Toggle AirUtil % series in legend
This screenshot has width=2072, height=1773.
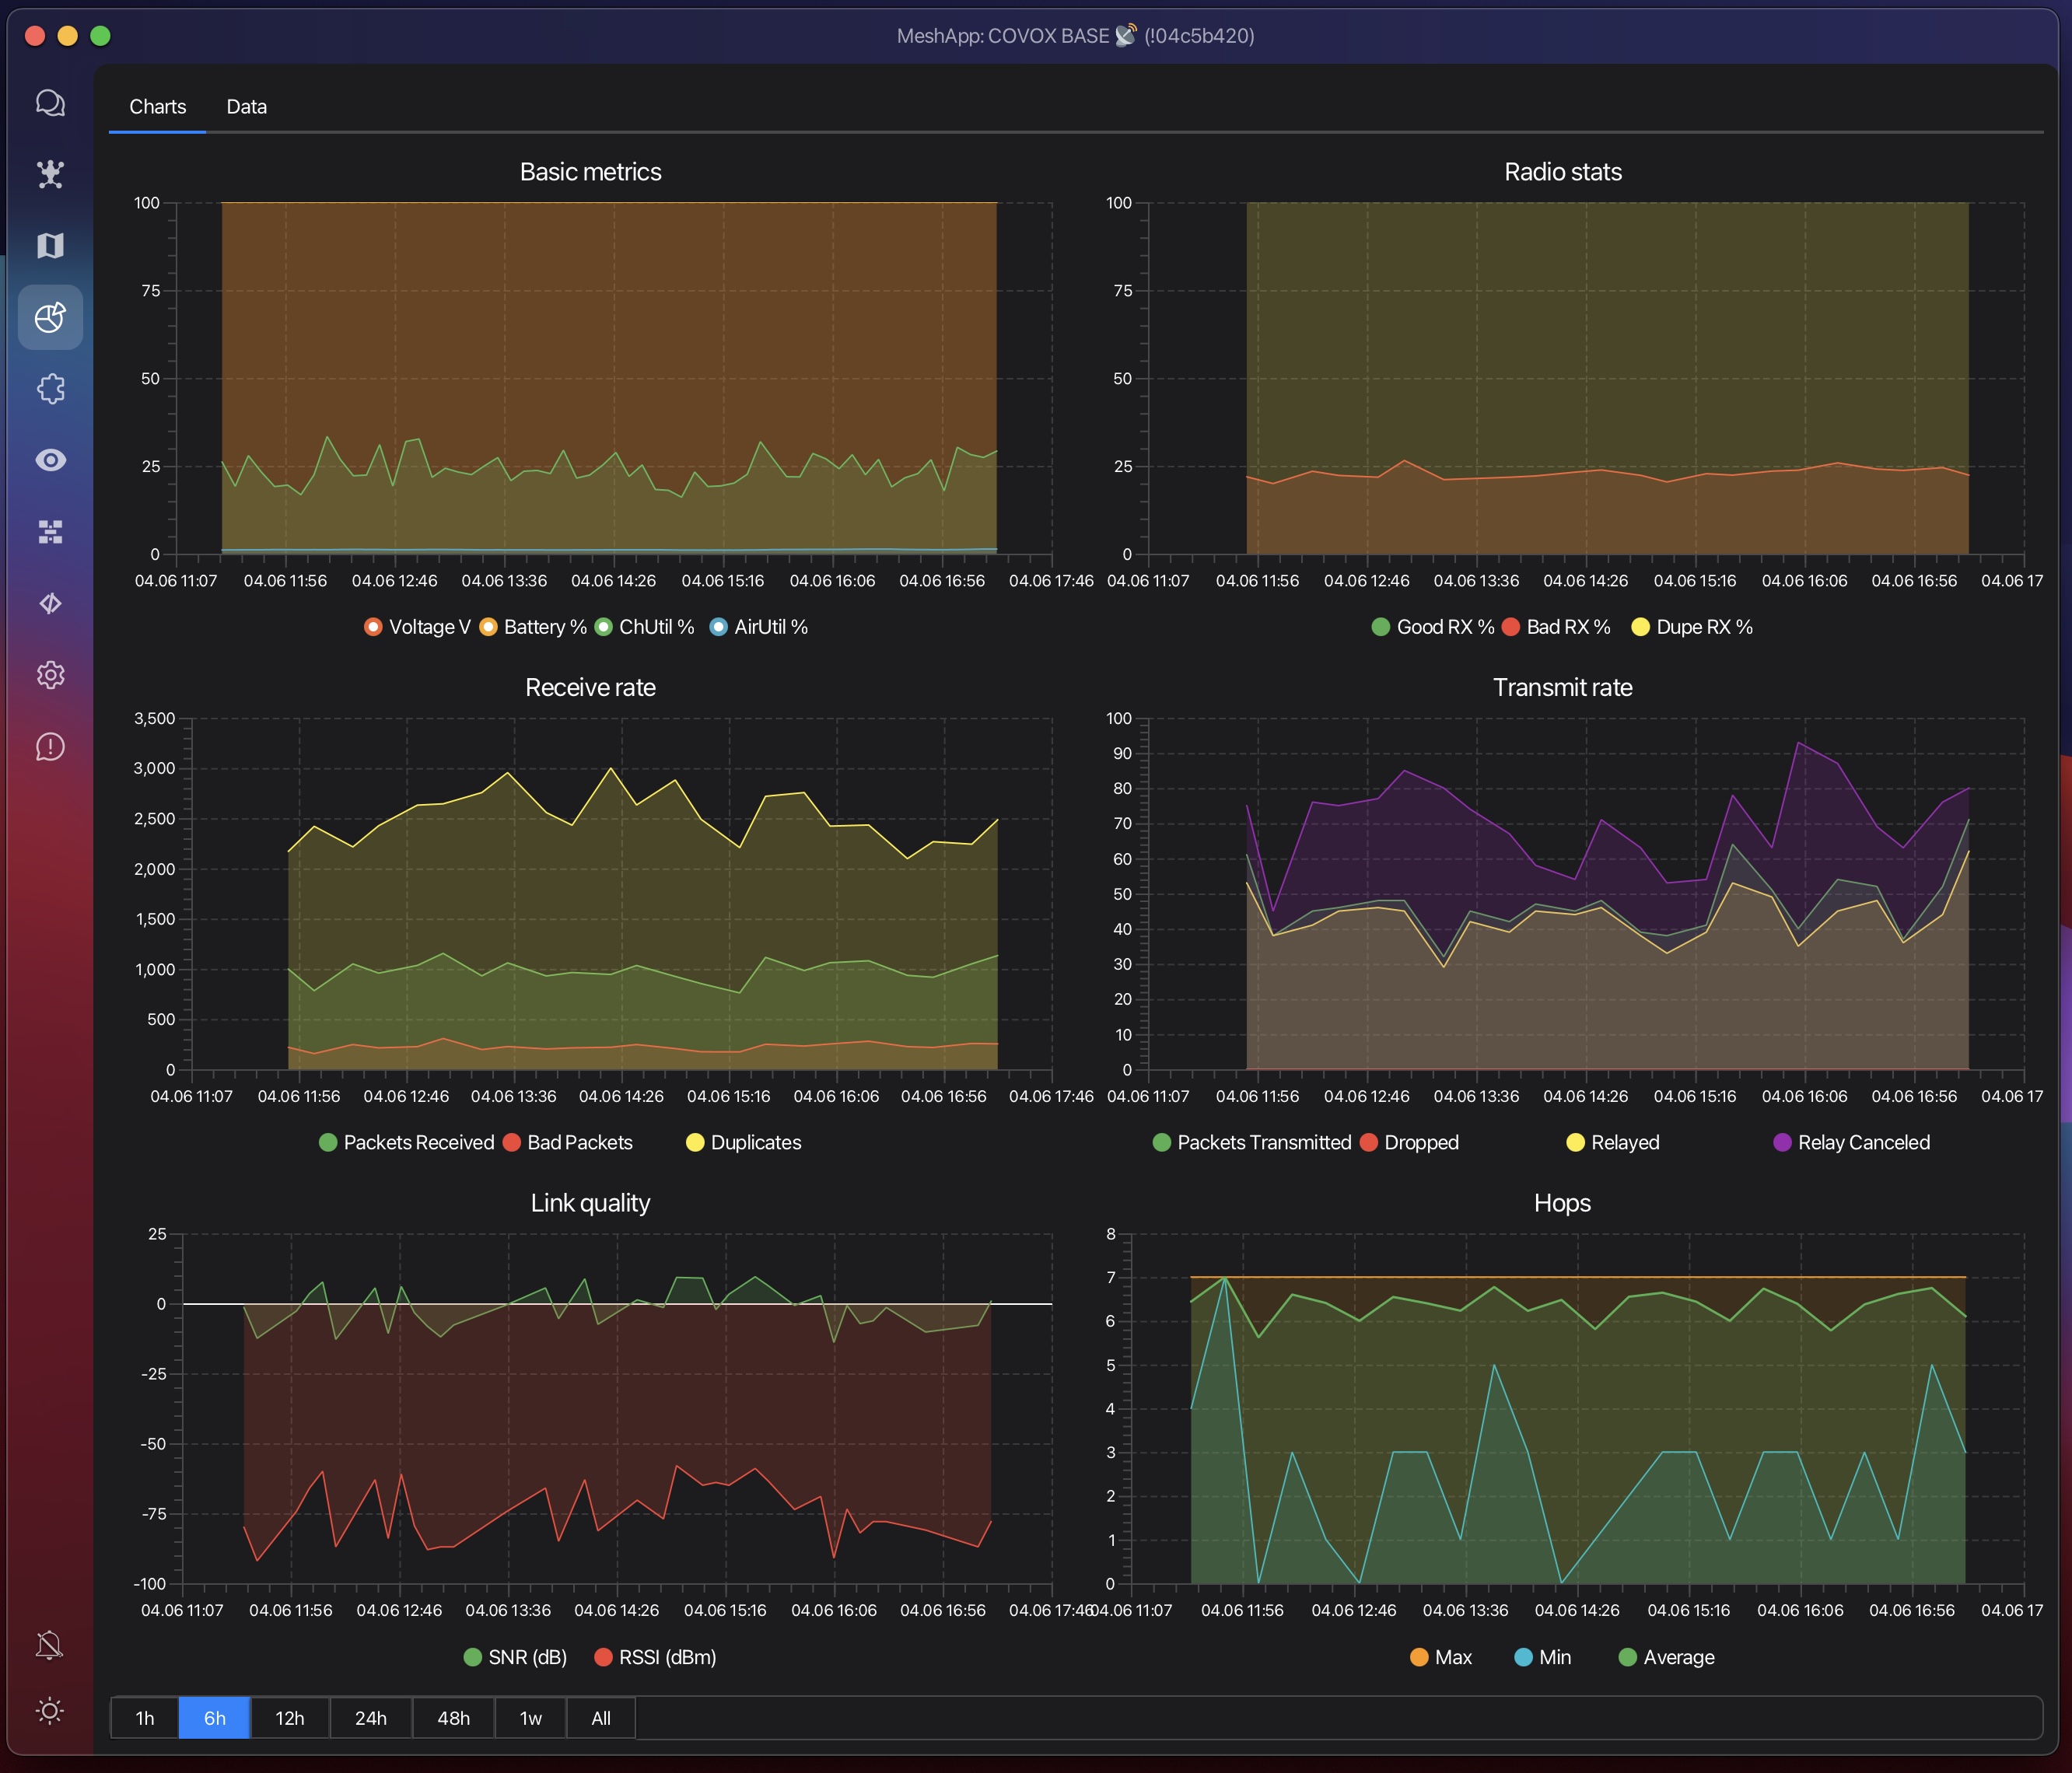tap(759, 627)
